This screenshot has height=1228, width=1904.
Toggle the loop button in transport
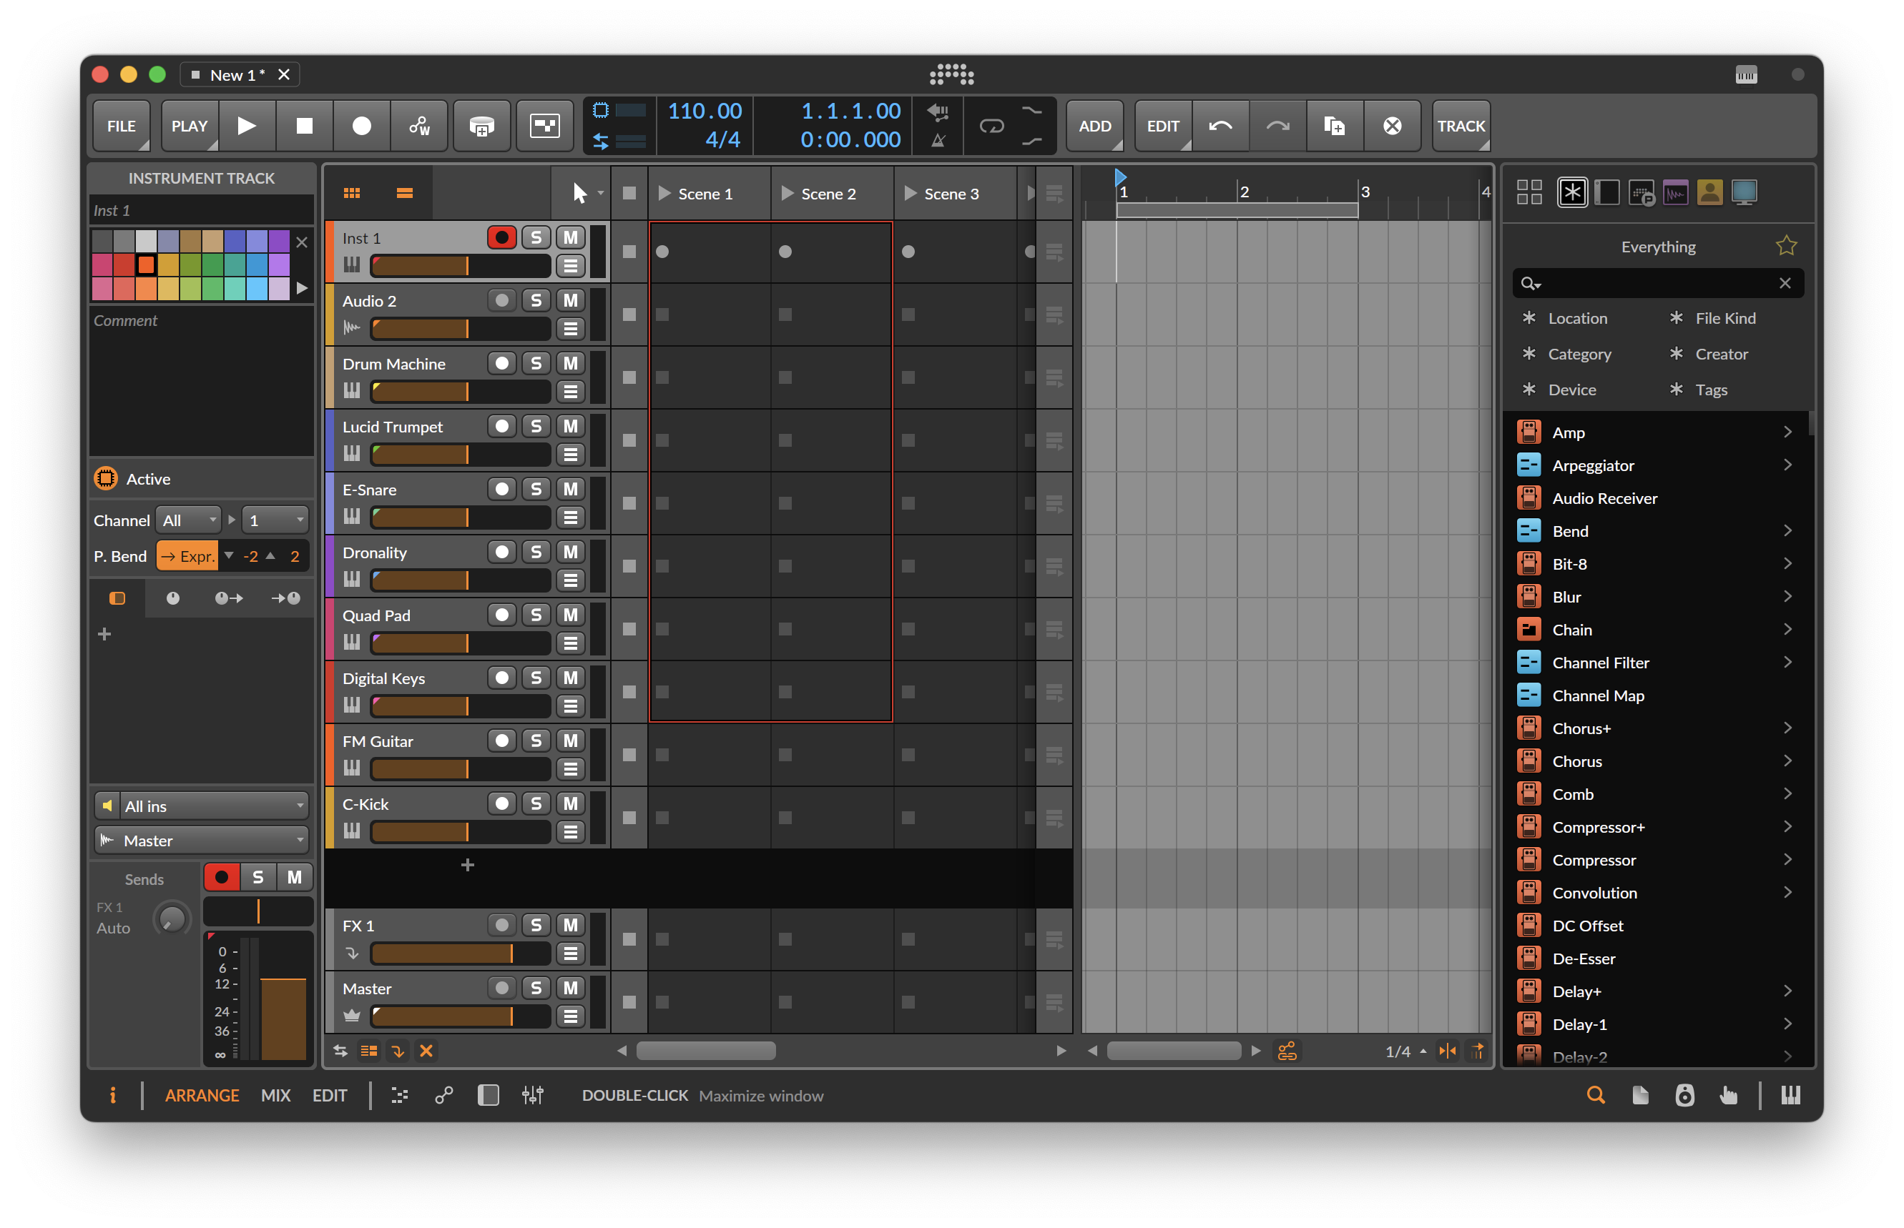[x=991, y=126]
